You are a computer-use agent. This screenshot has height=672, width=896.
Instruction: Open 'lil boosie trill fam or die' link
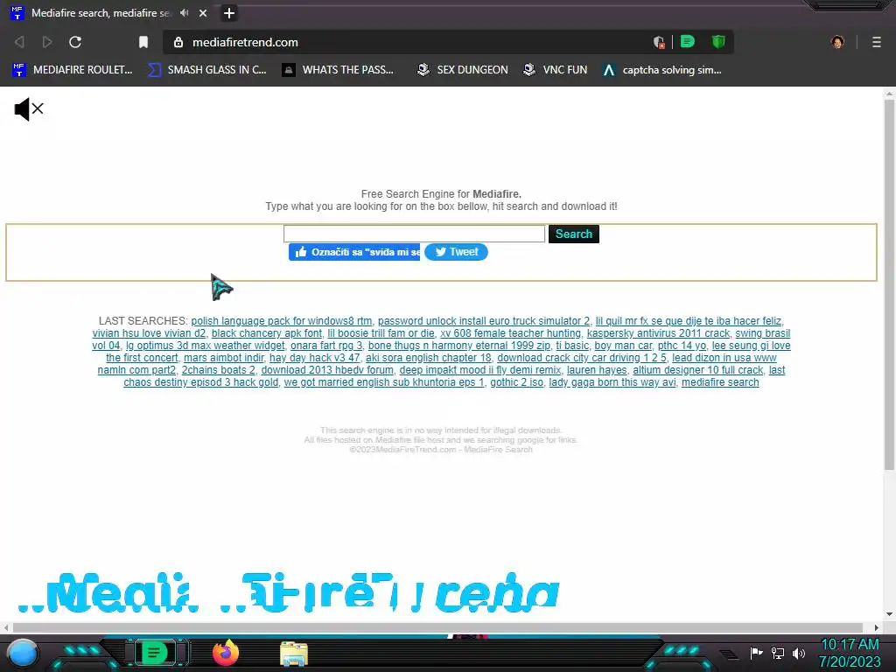click(381, 333)
